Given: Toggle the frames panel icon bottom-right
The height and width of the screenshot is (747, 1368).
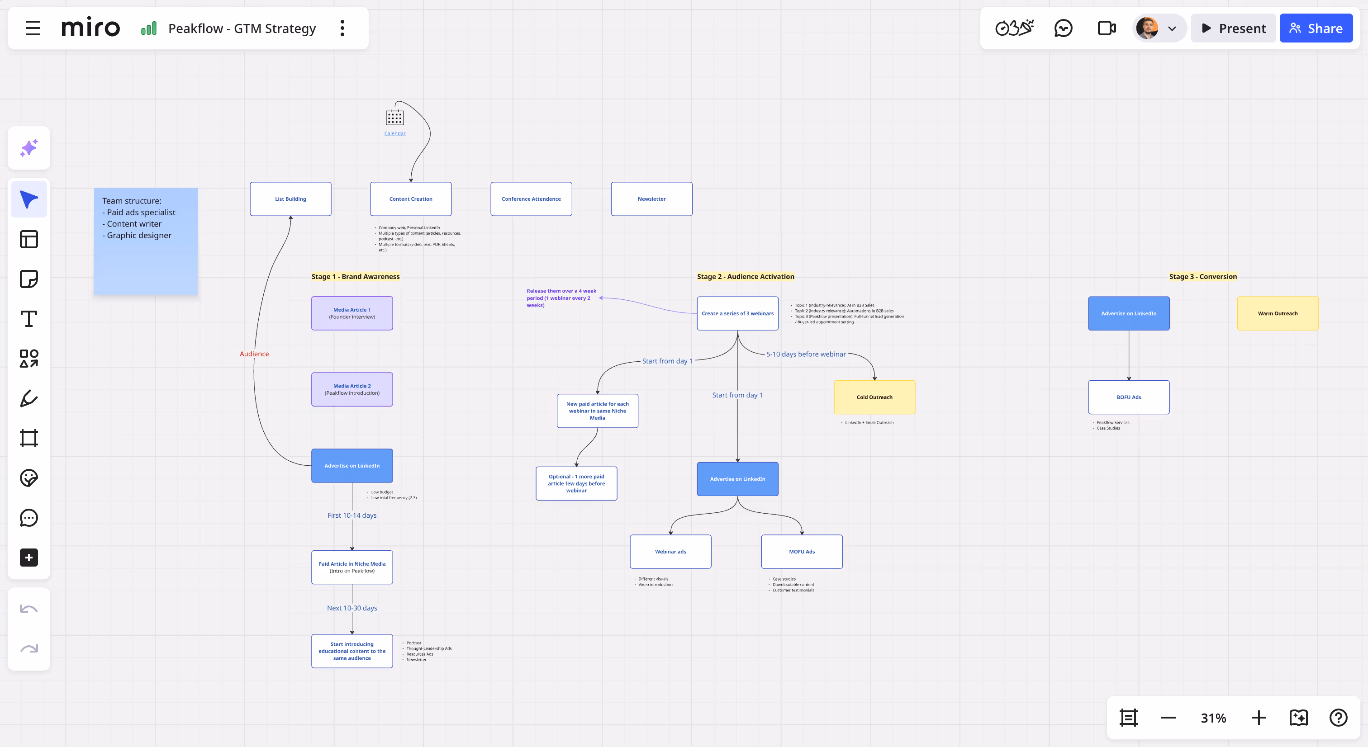Looking at the screenshot, I should pos(1129,718).
